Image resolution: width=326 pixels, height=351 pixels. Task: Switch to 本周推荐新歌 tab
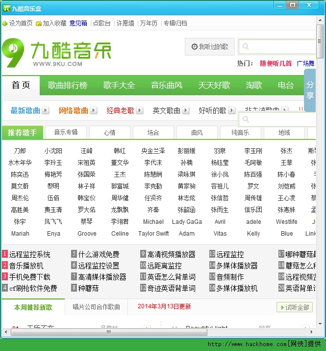coord(33,307)
